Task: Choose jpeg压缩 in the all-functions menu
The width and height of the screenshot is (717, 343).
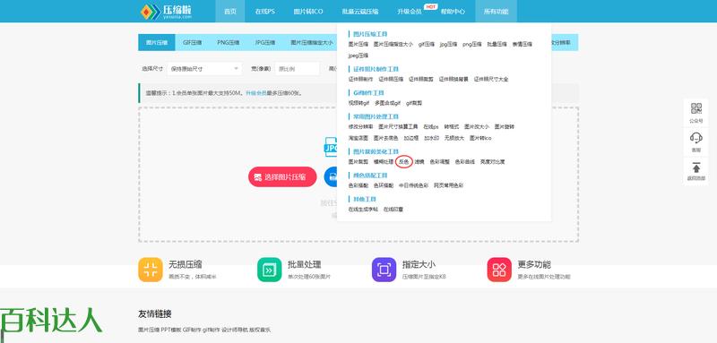Action: point(358,56)
